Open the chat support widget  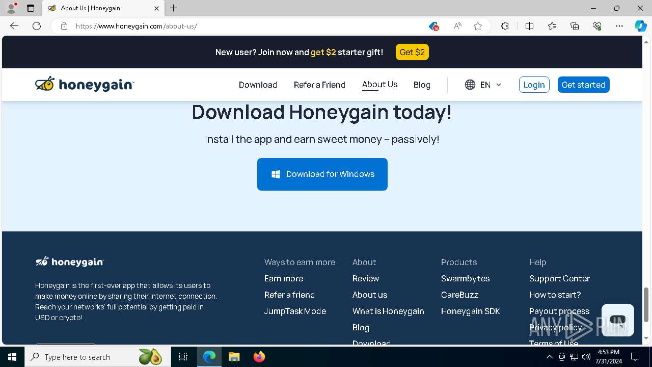pos(618,320)
